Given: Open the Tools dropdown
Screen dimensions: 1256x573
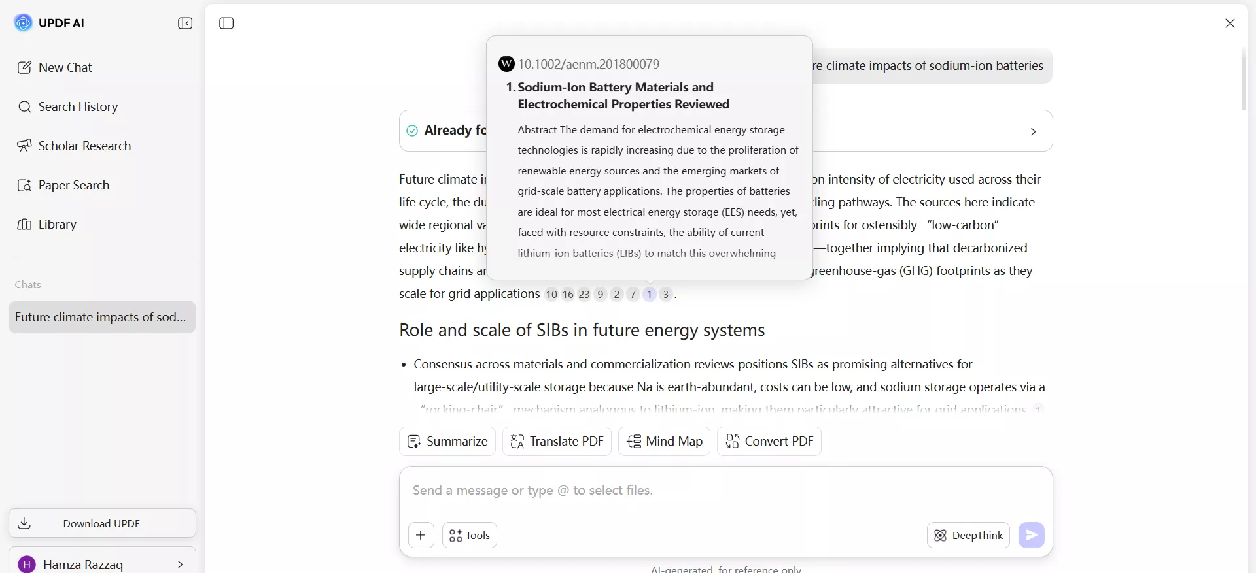Looking at the screenshot, I should click(x=470, y=535).
